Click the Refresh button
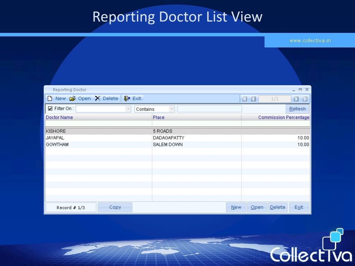This screenshot has height=266, width=355. 297,109
